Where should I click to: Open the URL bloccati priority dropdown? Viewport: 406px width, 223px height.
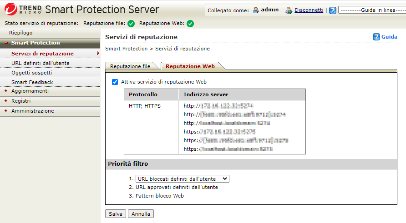[x=182, y=179]
